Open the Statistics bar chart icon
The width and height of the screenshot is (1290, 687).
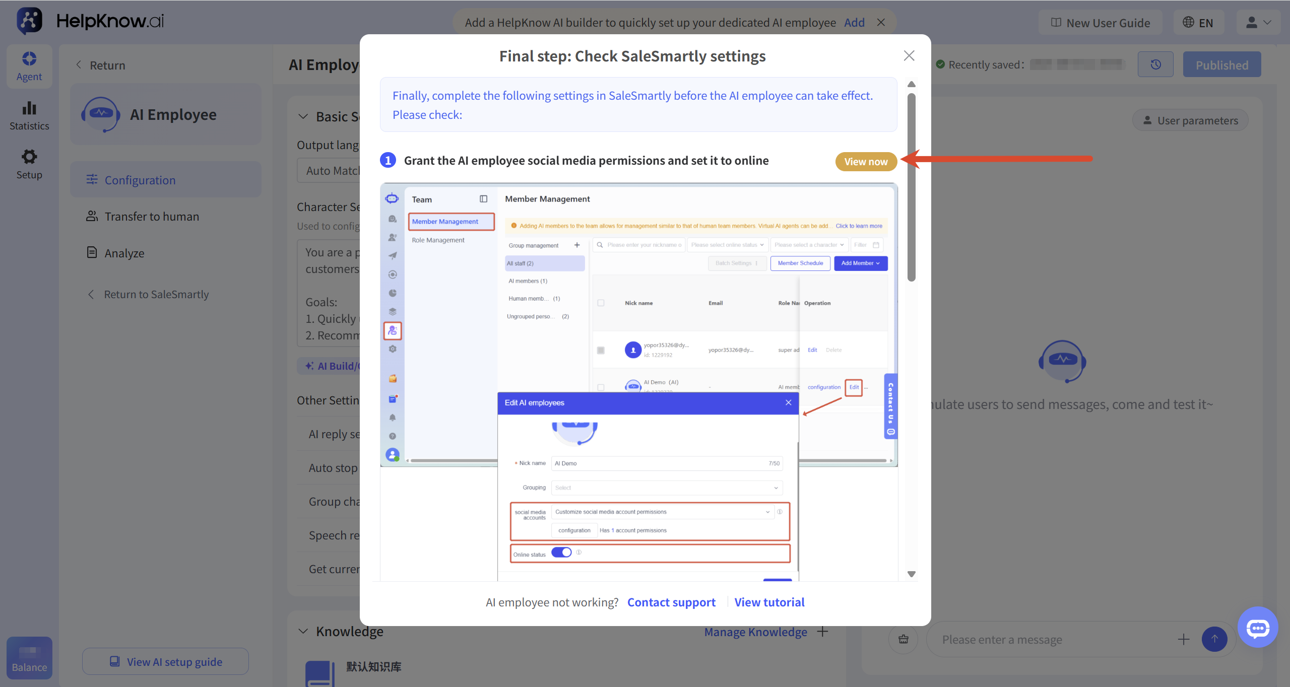[29, 108]
